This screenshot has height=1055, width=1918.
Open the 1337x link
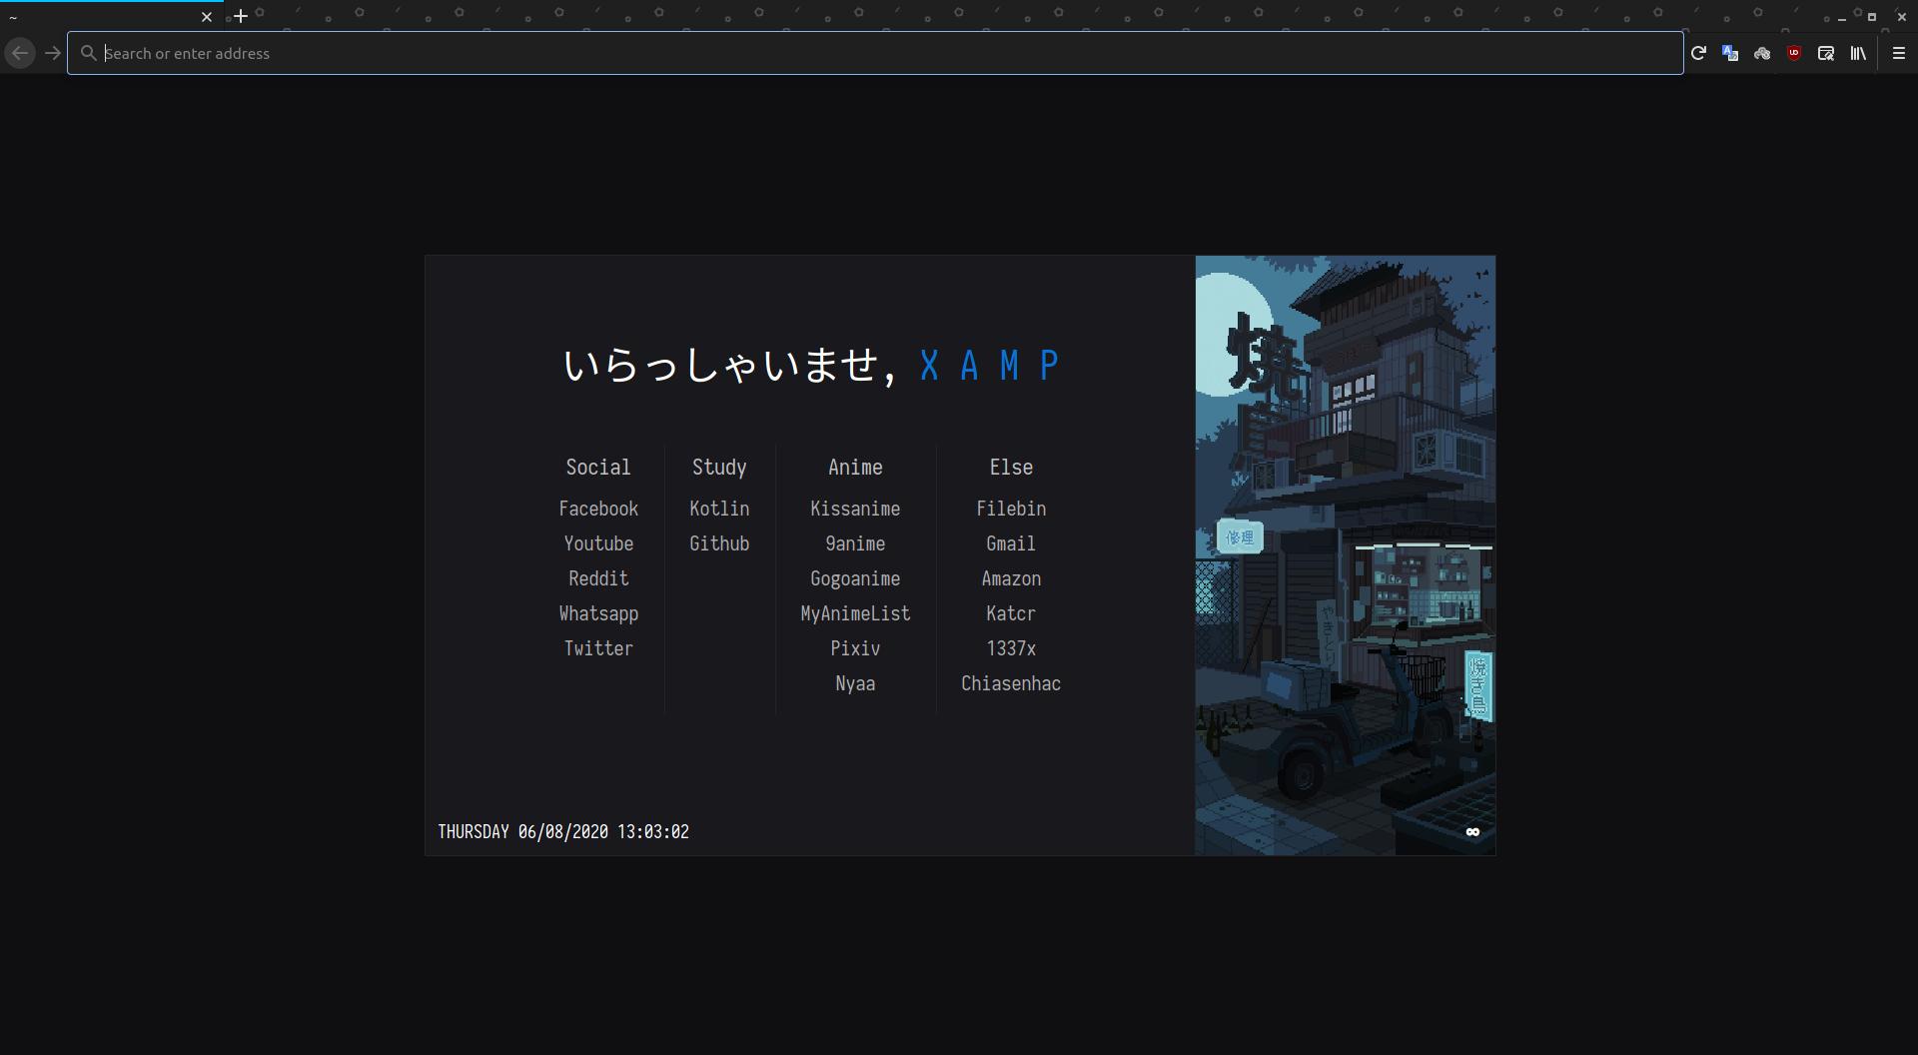coord(1011,648)
